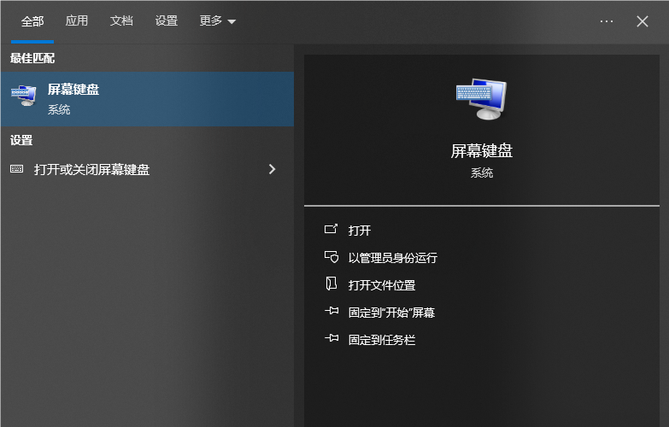Choose 固定到任务栏
The image size is (669, 427).
point(382,340)
